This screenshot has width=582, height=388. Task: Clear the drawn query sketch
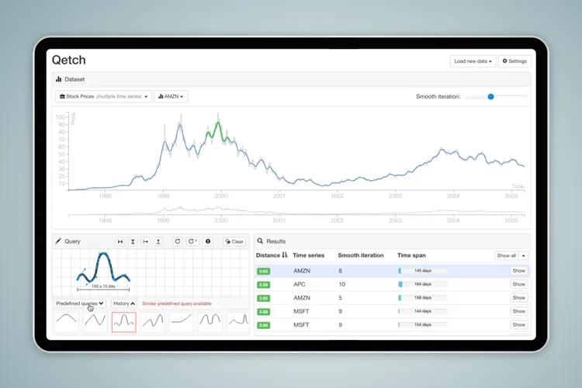234,241
